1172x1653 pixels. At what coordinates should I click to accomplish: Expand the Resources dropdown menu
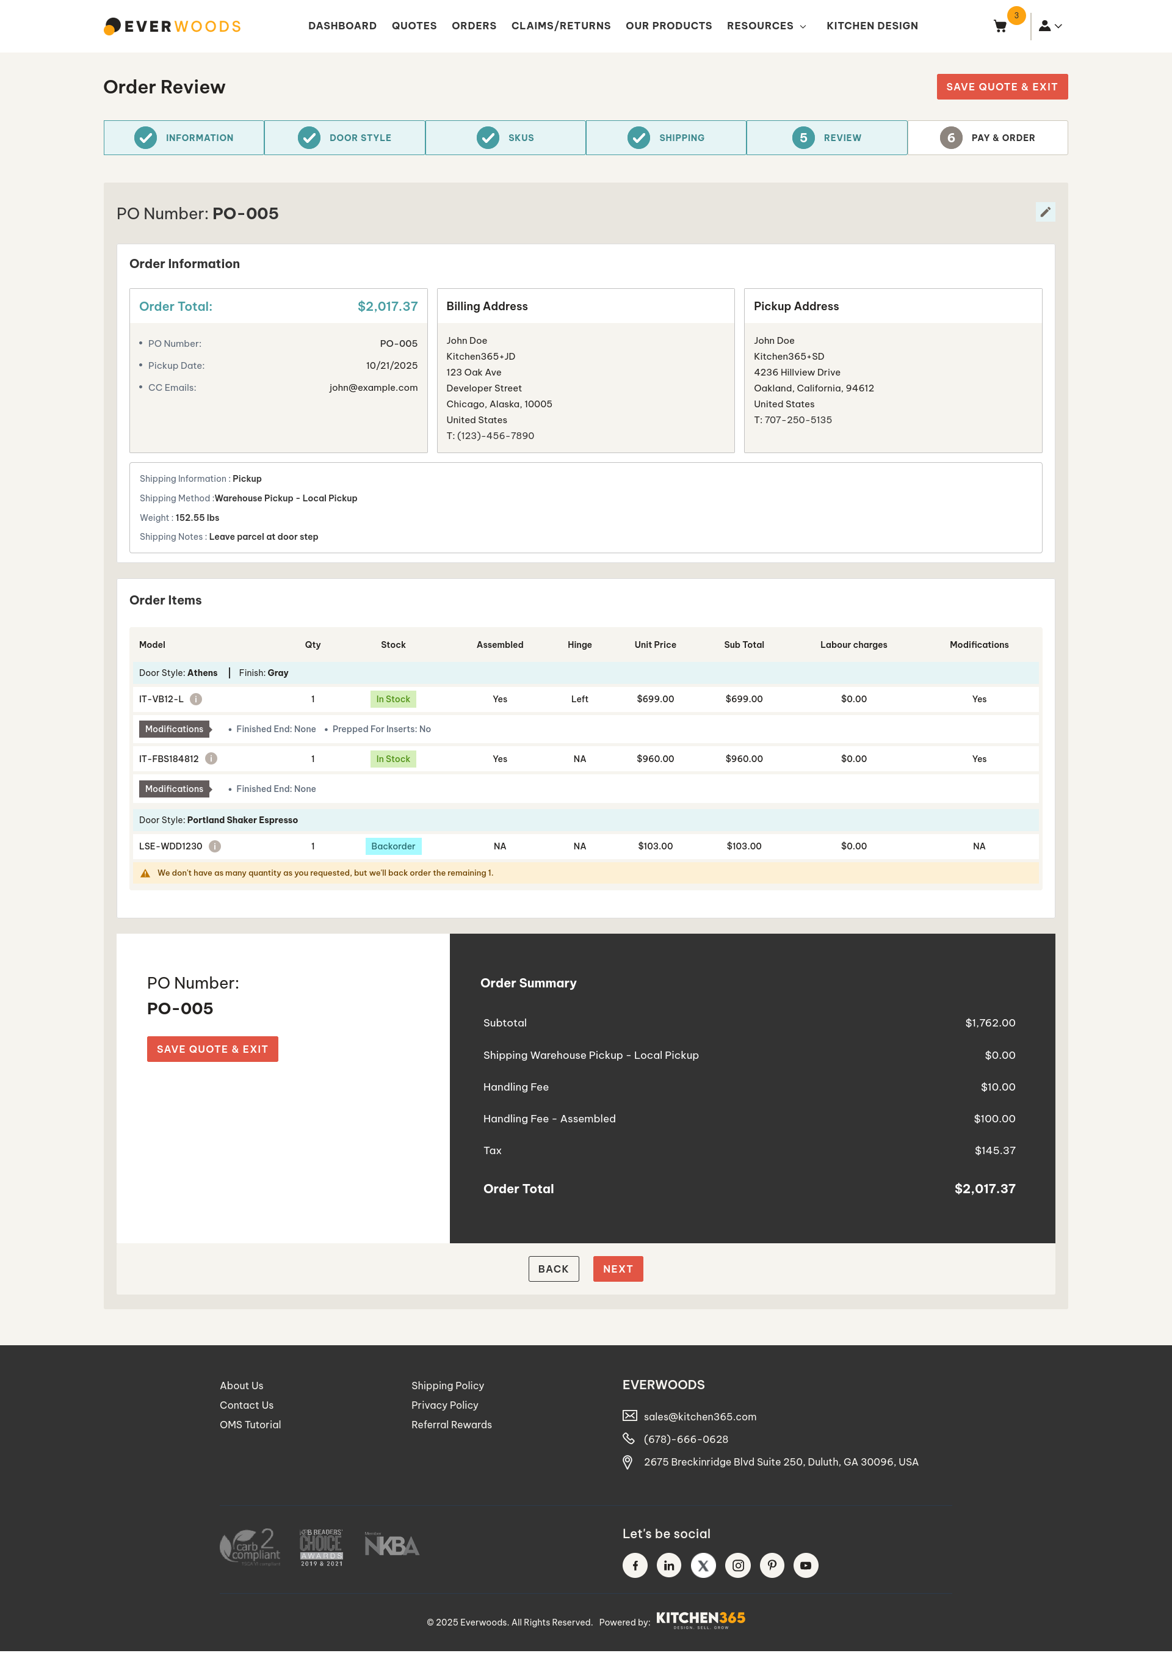(767, 26)
